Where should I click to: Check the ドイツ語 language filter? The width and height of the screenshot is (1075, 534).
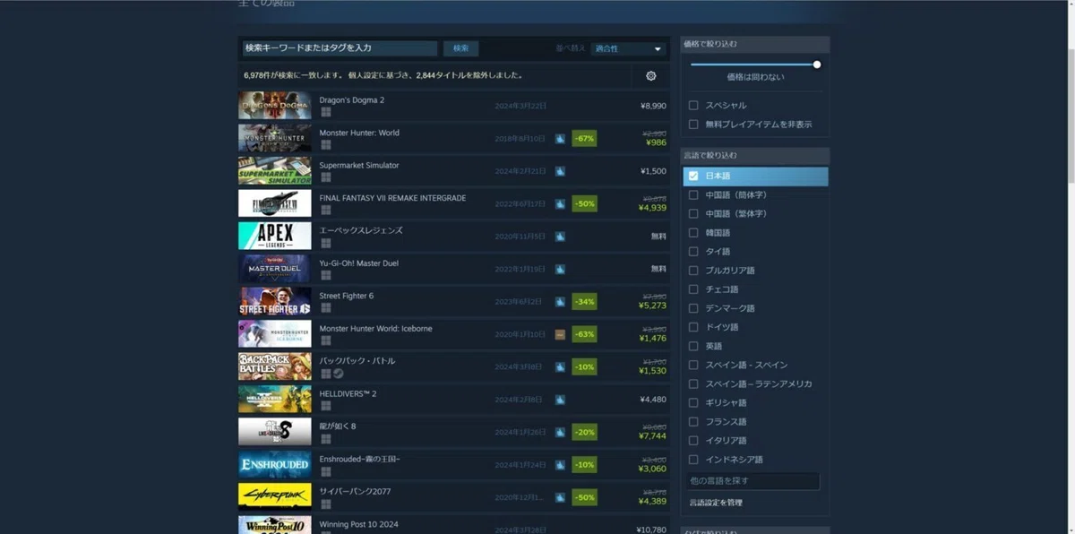tap(693, 327)
